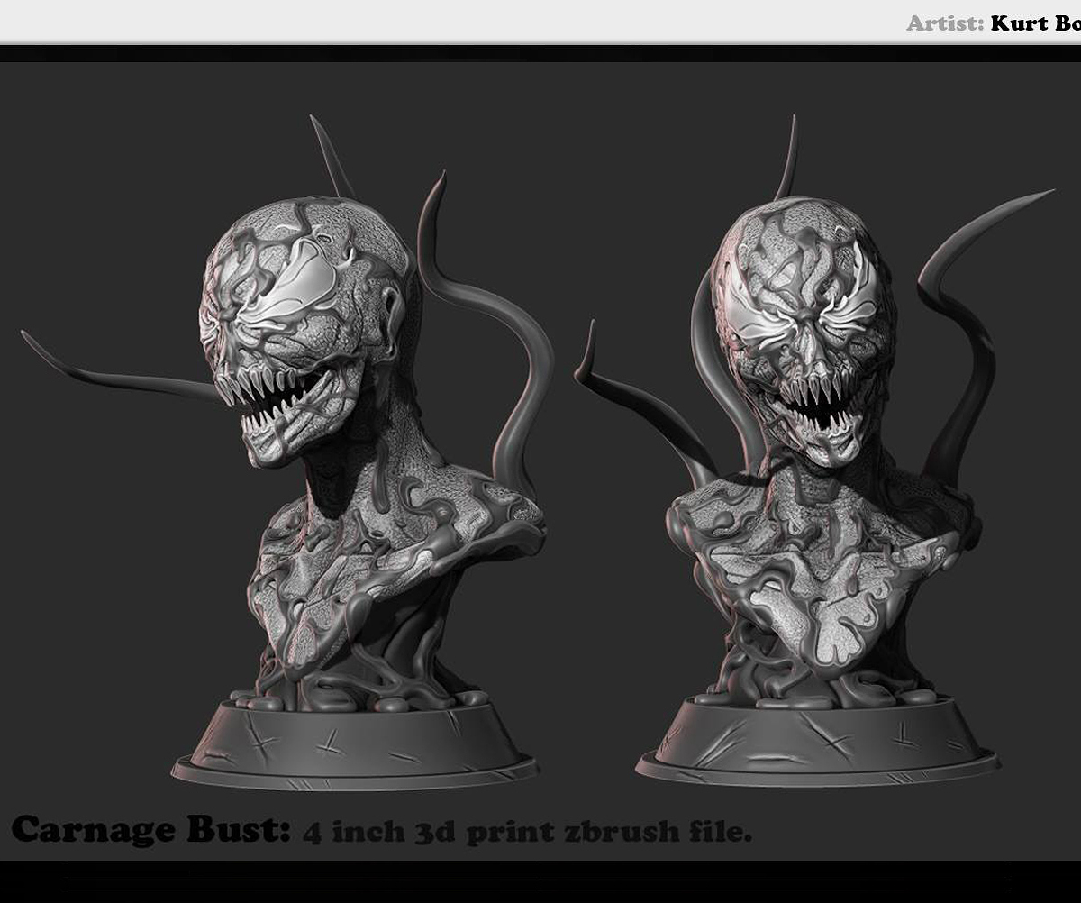Click the "4 inch 3d print zbrush file." caption
This screenshot has height=903, width=1081.
coord(527,832)
